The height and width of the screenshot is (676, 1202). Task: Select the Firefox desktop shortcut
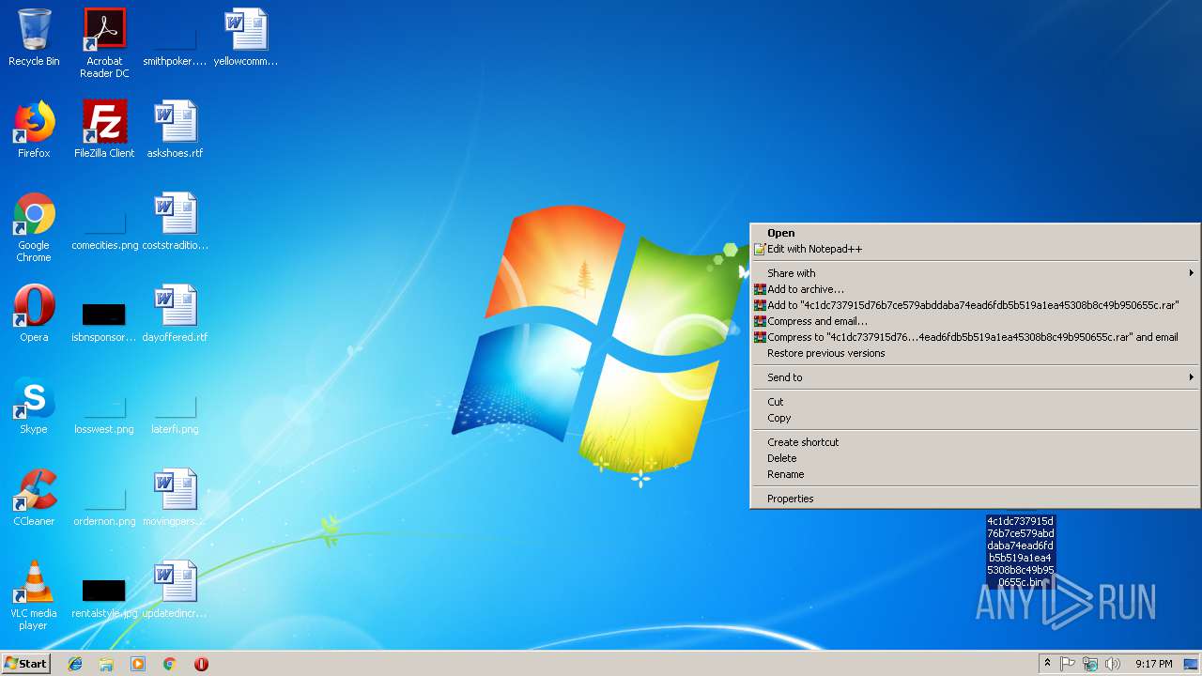(34, 130)
